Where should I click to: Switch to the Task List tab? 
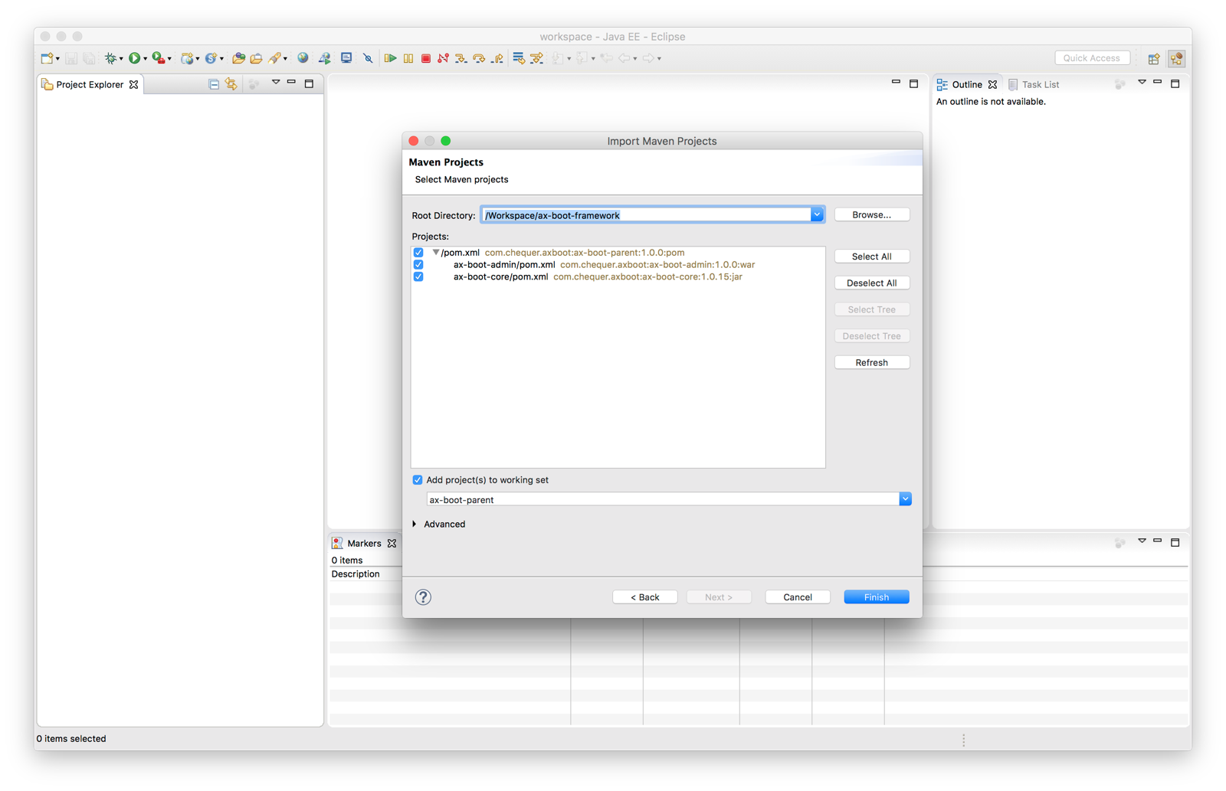(1034, 84)
